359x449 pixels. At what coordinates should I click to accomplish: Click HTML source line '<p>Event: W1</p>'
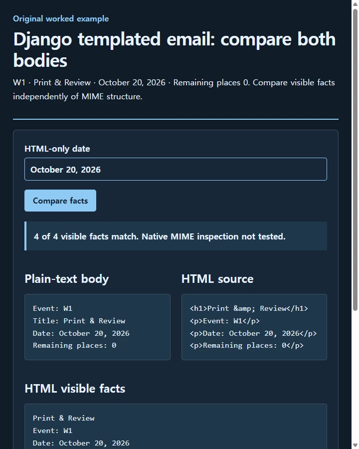[x=225, y=321]
